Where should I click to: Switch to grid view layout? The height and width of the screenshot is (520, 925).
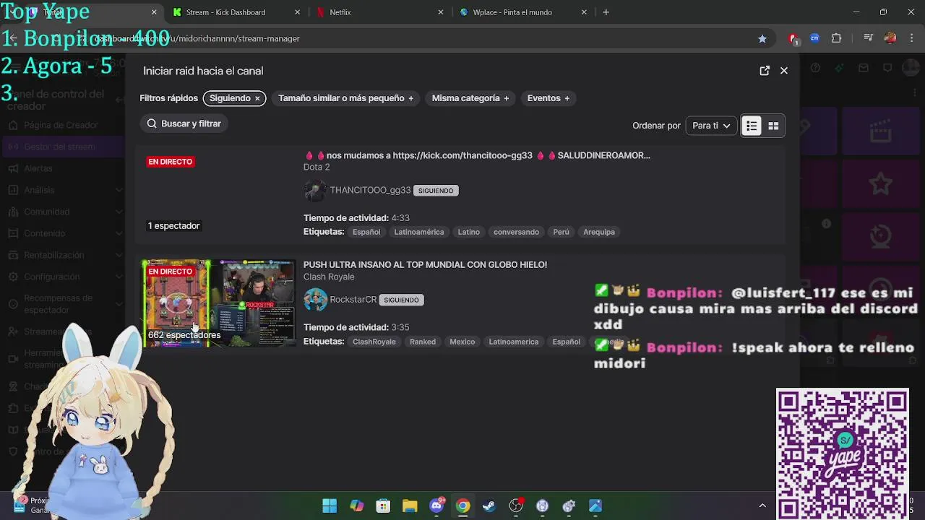click(773, 126)
